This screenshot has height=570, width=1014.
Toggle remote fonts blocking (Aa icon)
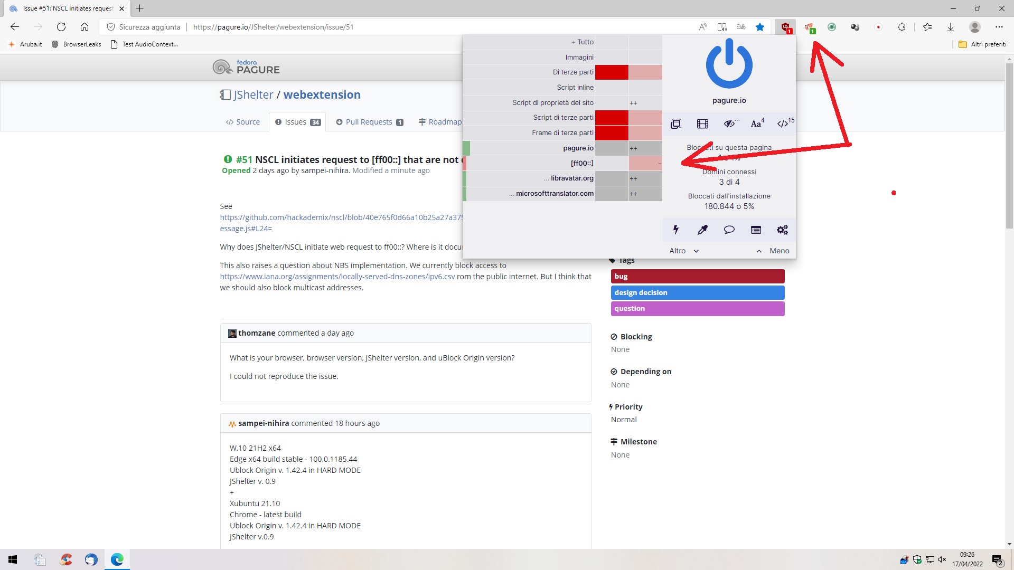pyautogui.click(x=757, y=124)
